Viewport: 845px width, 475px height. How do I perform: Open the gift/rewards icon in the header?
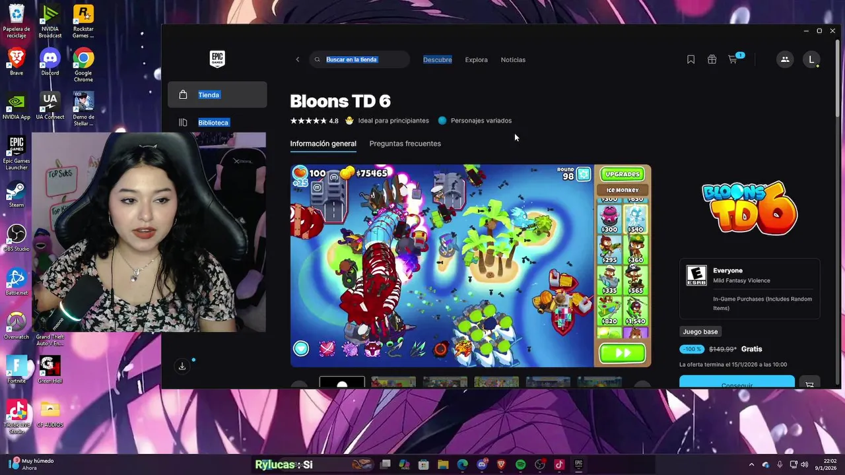(712, 59)
